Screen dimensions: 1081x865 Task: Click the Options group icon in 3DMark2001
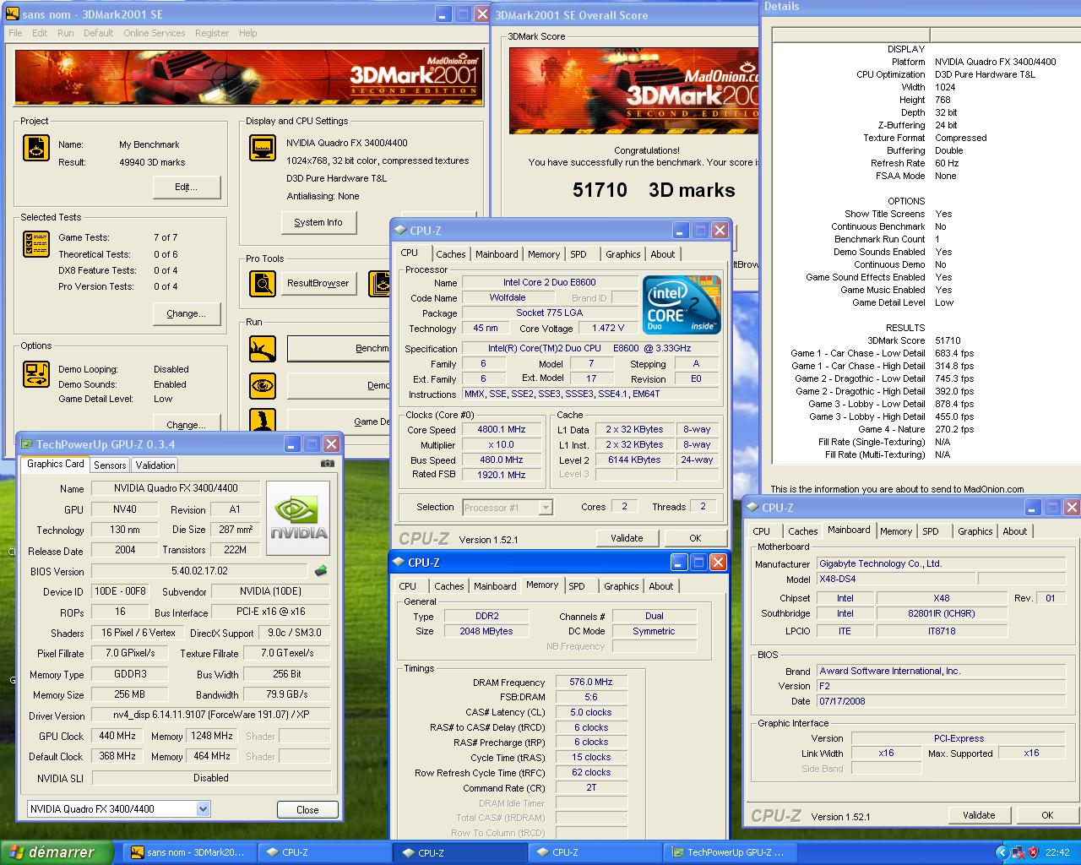tap(36, 373)
